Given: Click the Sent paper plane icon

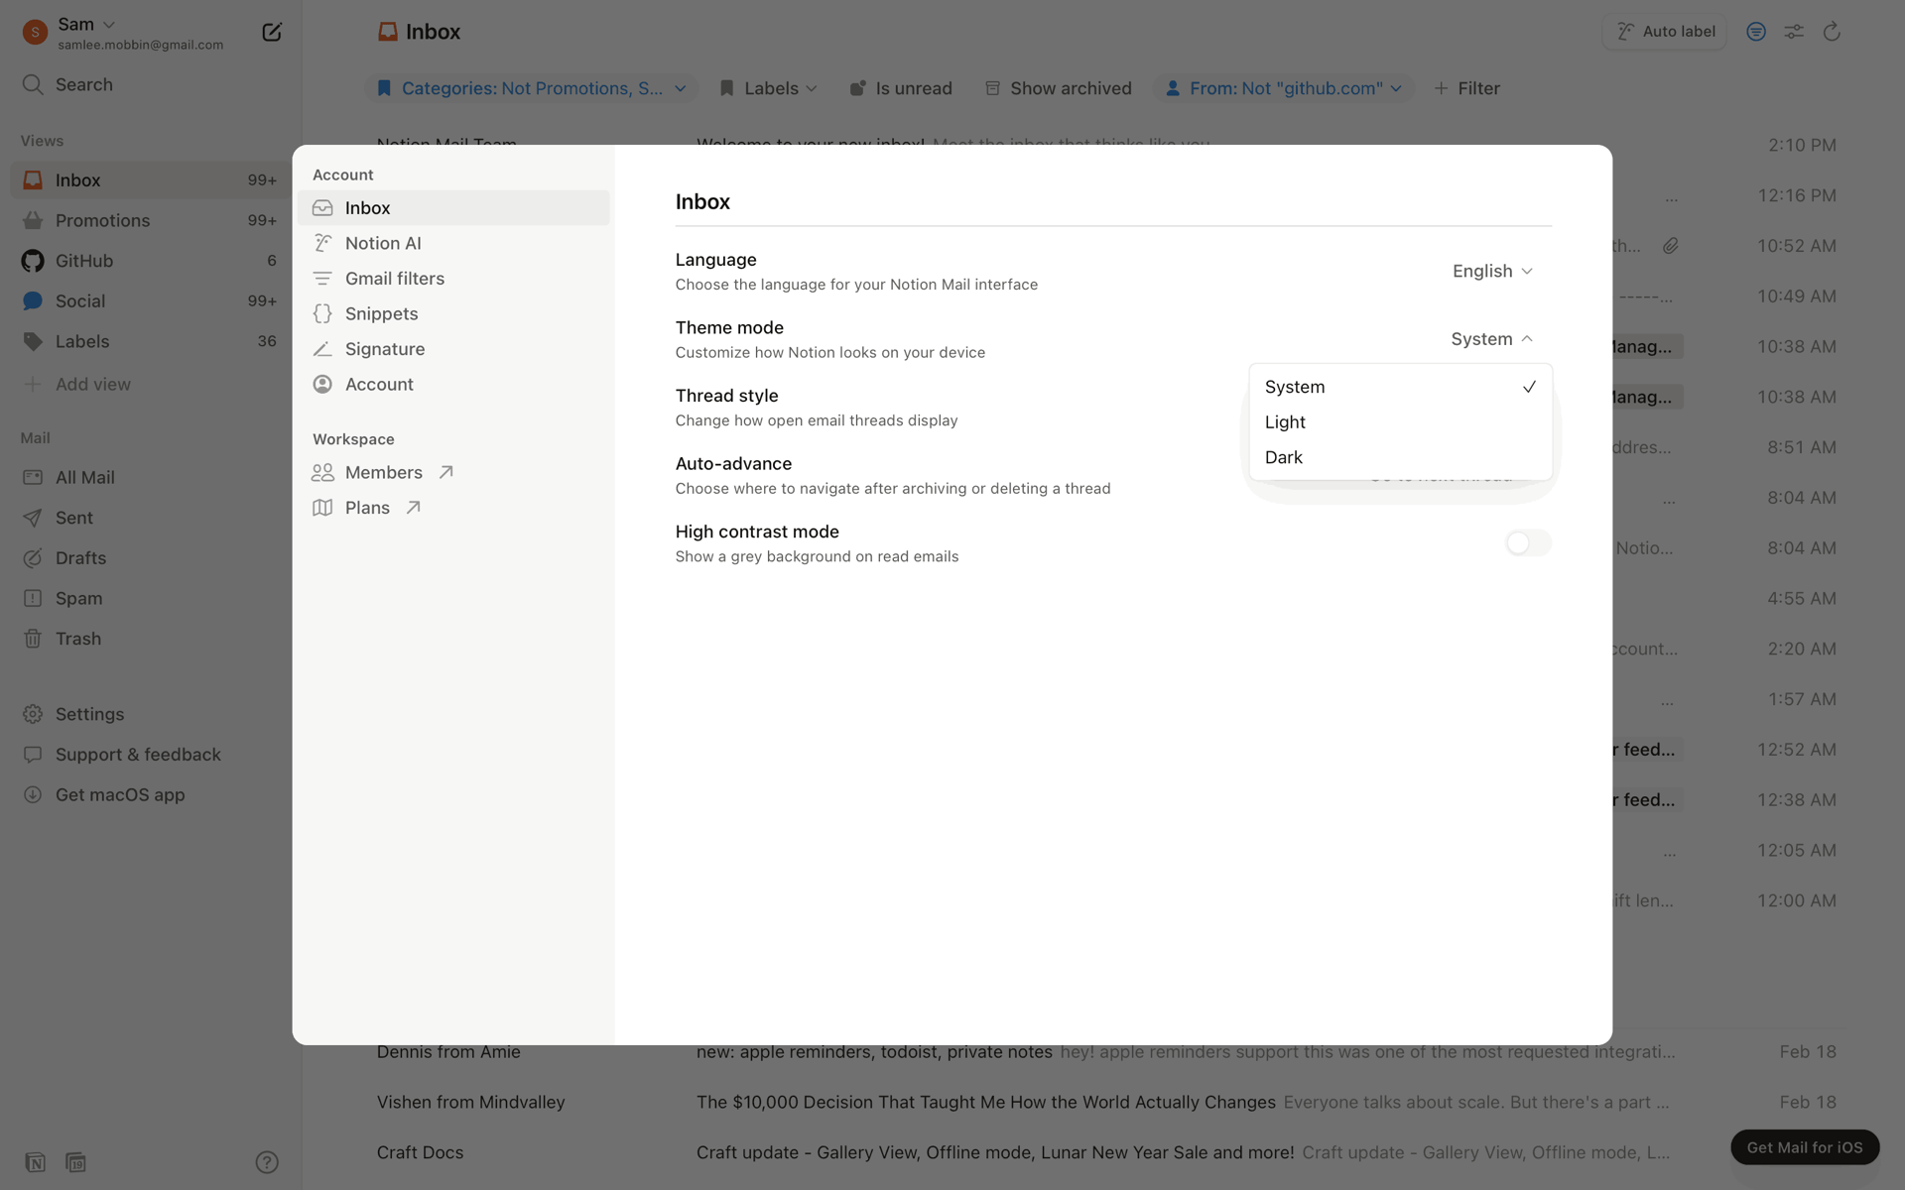Looking at the screenshot, I should pyautogui.click(x=33, y=518).
